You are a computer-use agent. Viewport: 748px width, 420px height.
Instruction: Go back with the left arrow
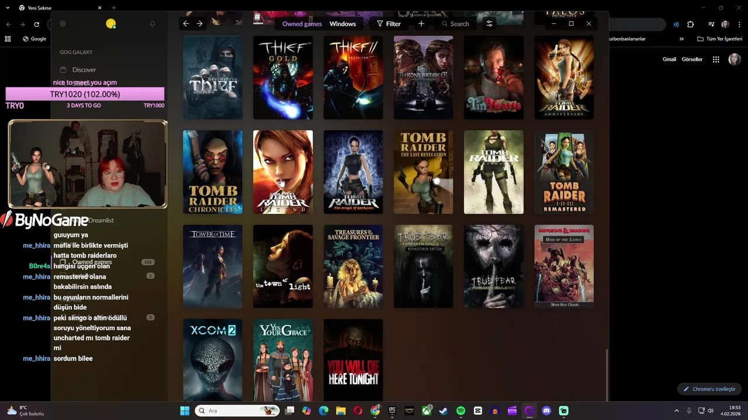click(186, 24)
